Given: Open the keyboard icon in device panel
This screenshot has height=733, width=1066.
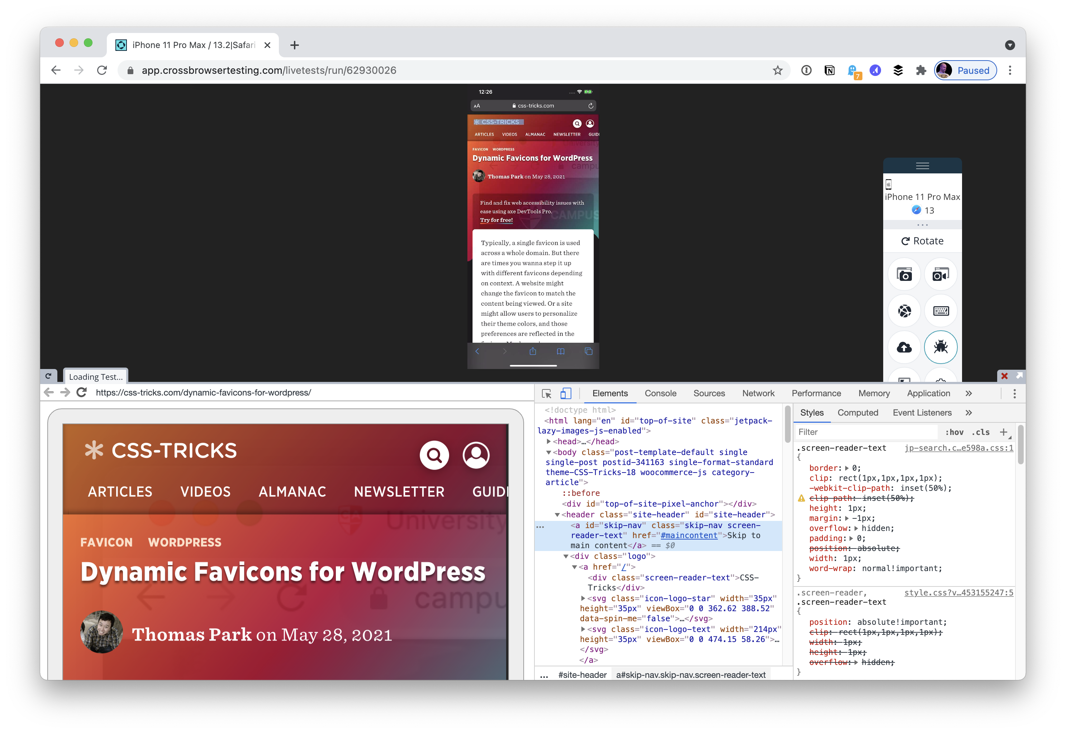Looking at the screenshot, I should point(941,311).
